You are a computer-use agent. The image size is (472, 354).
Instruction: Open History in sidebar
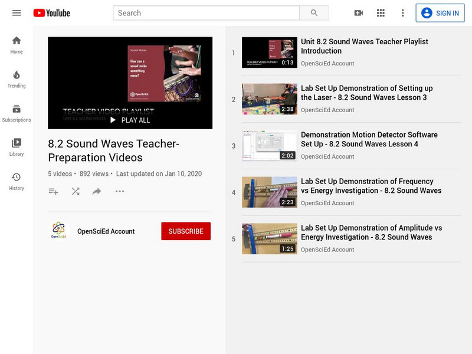17,182
